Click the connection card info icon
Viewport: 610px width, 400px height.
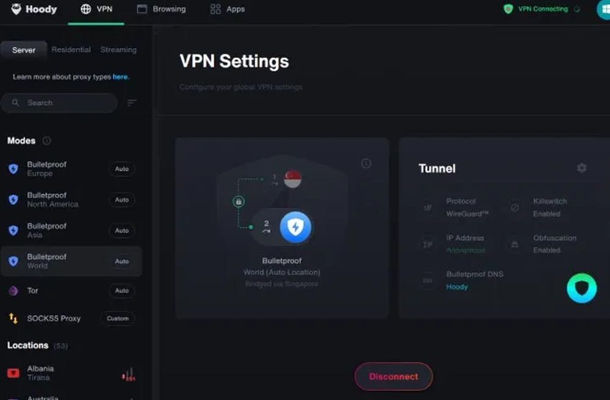coord(366,163)
